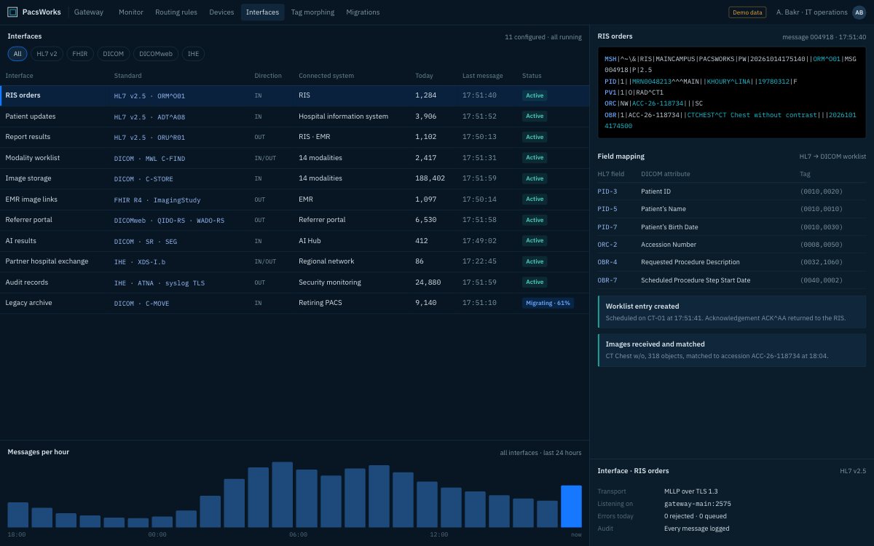874x546 pixels.
Task: Select the PID-3 field mapping row
Action: pos(732,191)
